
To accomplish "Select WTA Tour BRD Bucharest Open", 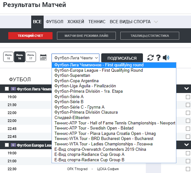I will (x=114, y=138).
